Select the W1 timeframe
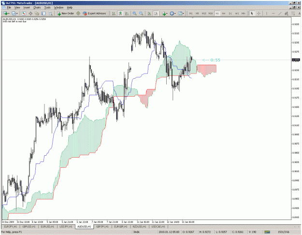The image size is (302, 235). pyautogui.click(x=237, y=14)
